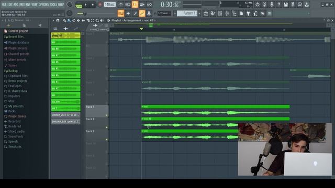Select the playlist Playback speaker tool

102,20
